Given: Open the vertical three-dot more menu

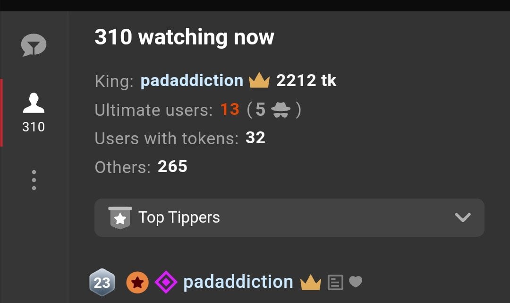Looking at the screenshot, I should tap(34, 180).
